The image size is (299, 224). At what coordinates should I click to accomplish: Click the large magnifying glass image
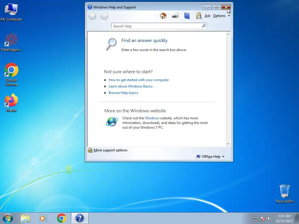point(111,44)
